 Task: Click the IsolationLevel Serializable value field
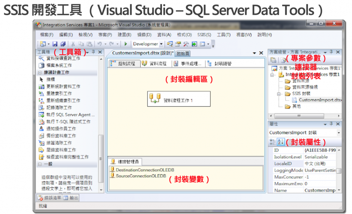pyautogui.click(x=320, y=157)
